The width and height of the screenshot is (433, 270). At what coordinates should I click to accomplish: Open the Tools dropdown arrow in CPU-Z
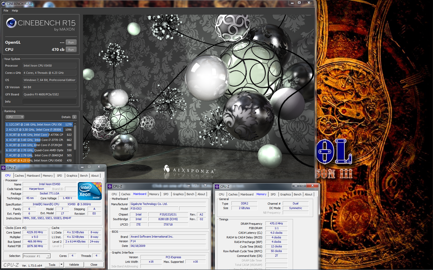point(61,265)
